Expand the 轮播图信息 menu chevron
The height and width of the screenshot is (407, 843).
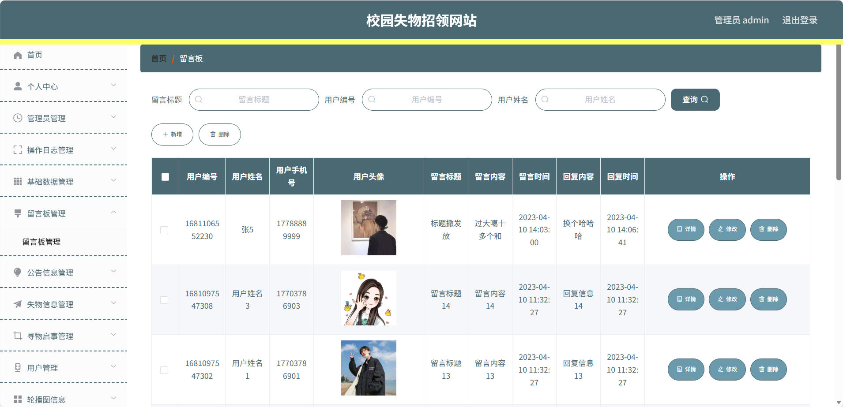tap(113, 398)
